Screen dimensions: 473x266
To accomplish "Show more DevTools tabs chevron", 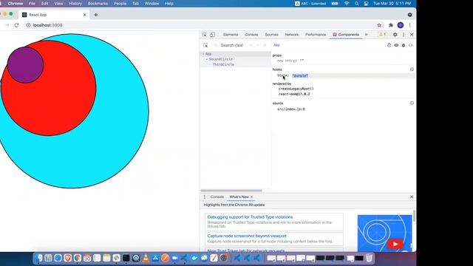I will pos(367,35).
